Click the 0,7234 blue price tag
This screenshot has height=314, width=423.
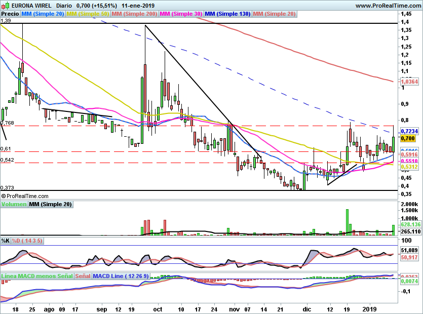(409, 131)
